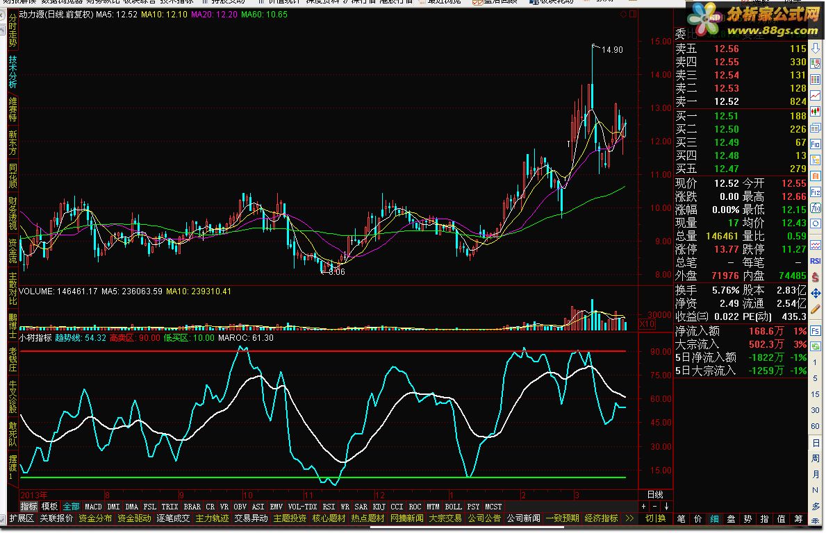The image size is (826, 533).
Task: Select the MCST indicator tab
Action: coord(494,507)
